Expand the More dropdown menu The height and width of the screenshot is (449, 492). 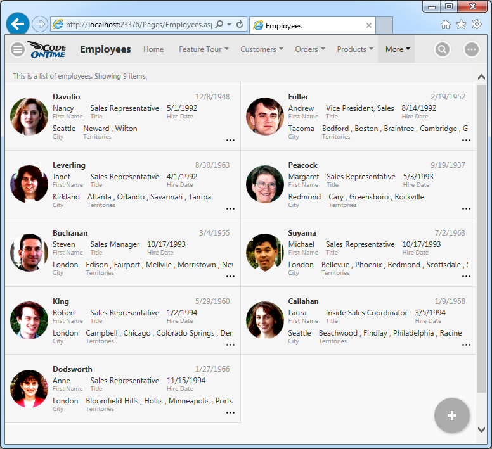click(396, 49)
